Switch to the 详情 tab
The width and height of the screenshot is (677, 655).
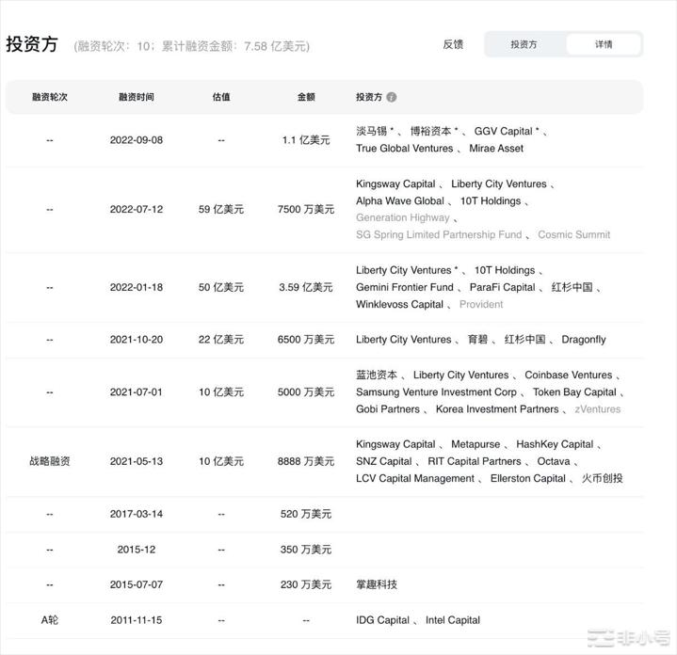[604, 44]
